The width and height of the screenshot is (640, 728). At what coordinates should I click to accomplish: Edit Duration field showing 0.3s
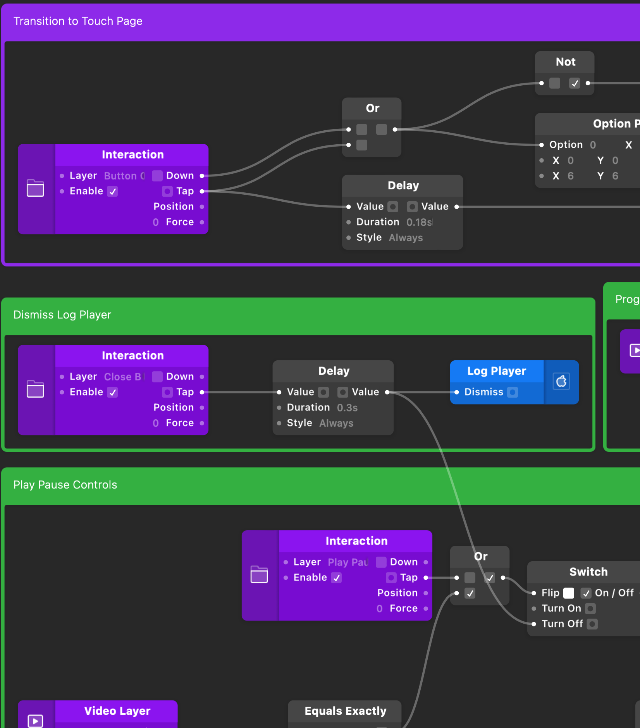347,408
